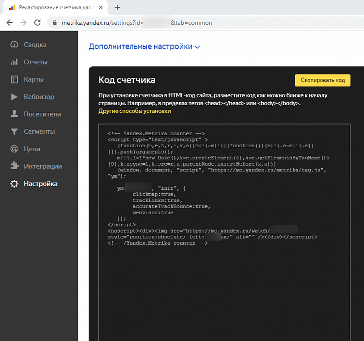Click the Сегменты funnel icon
Viewport: 364px width, 341px height.
click(x=14, y=132)
